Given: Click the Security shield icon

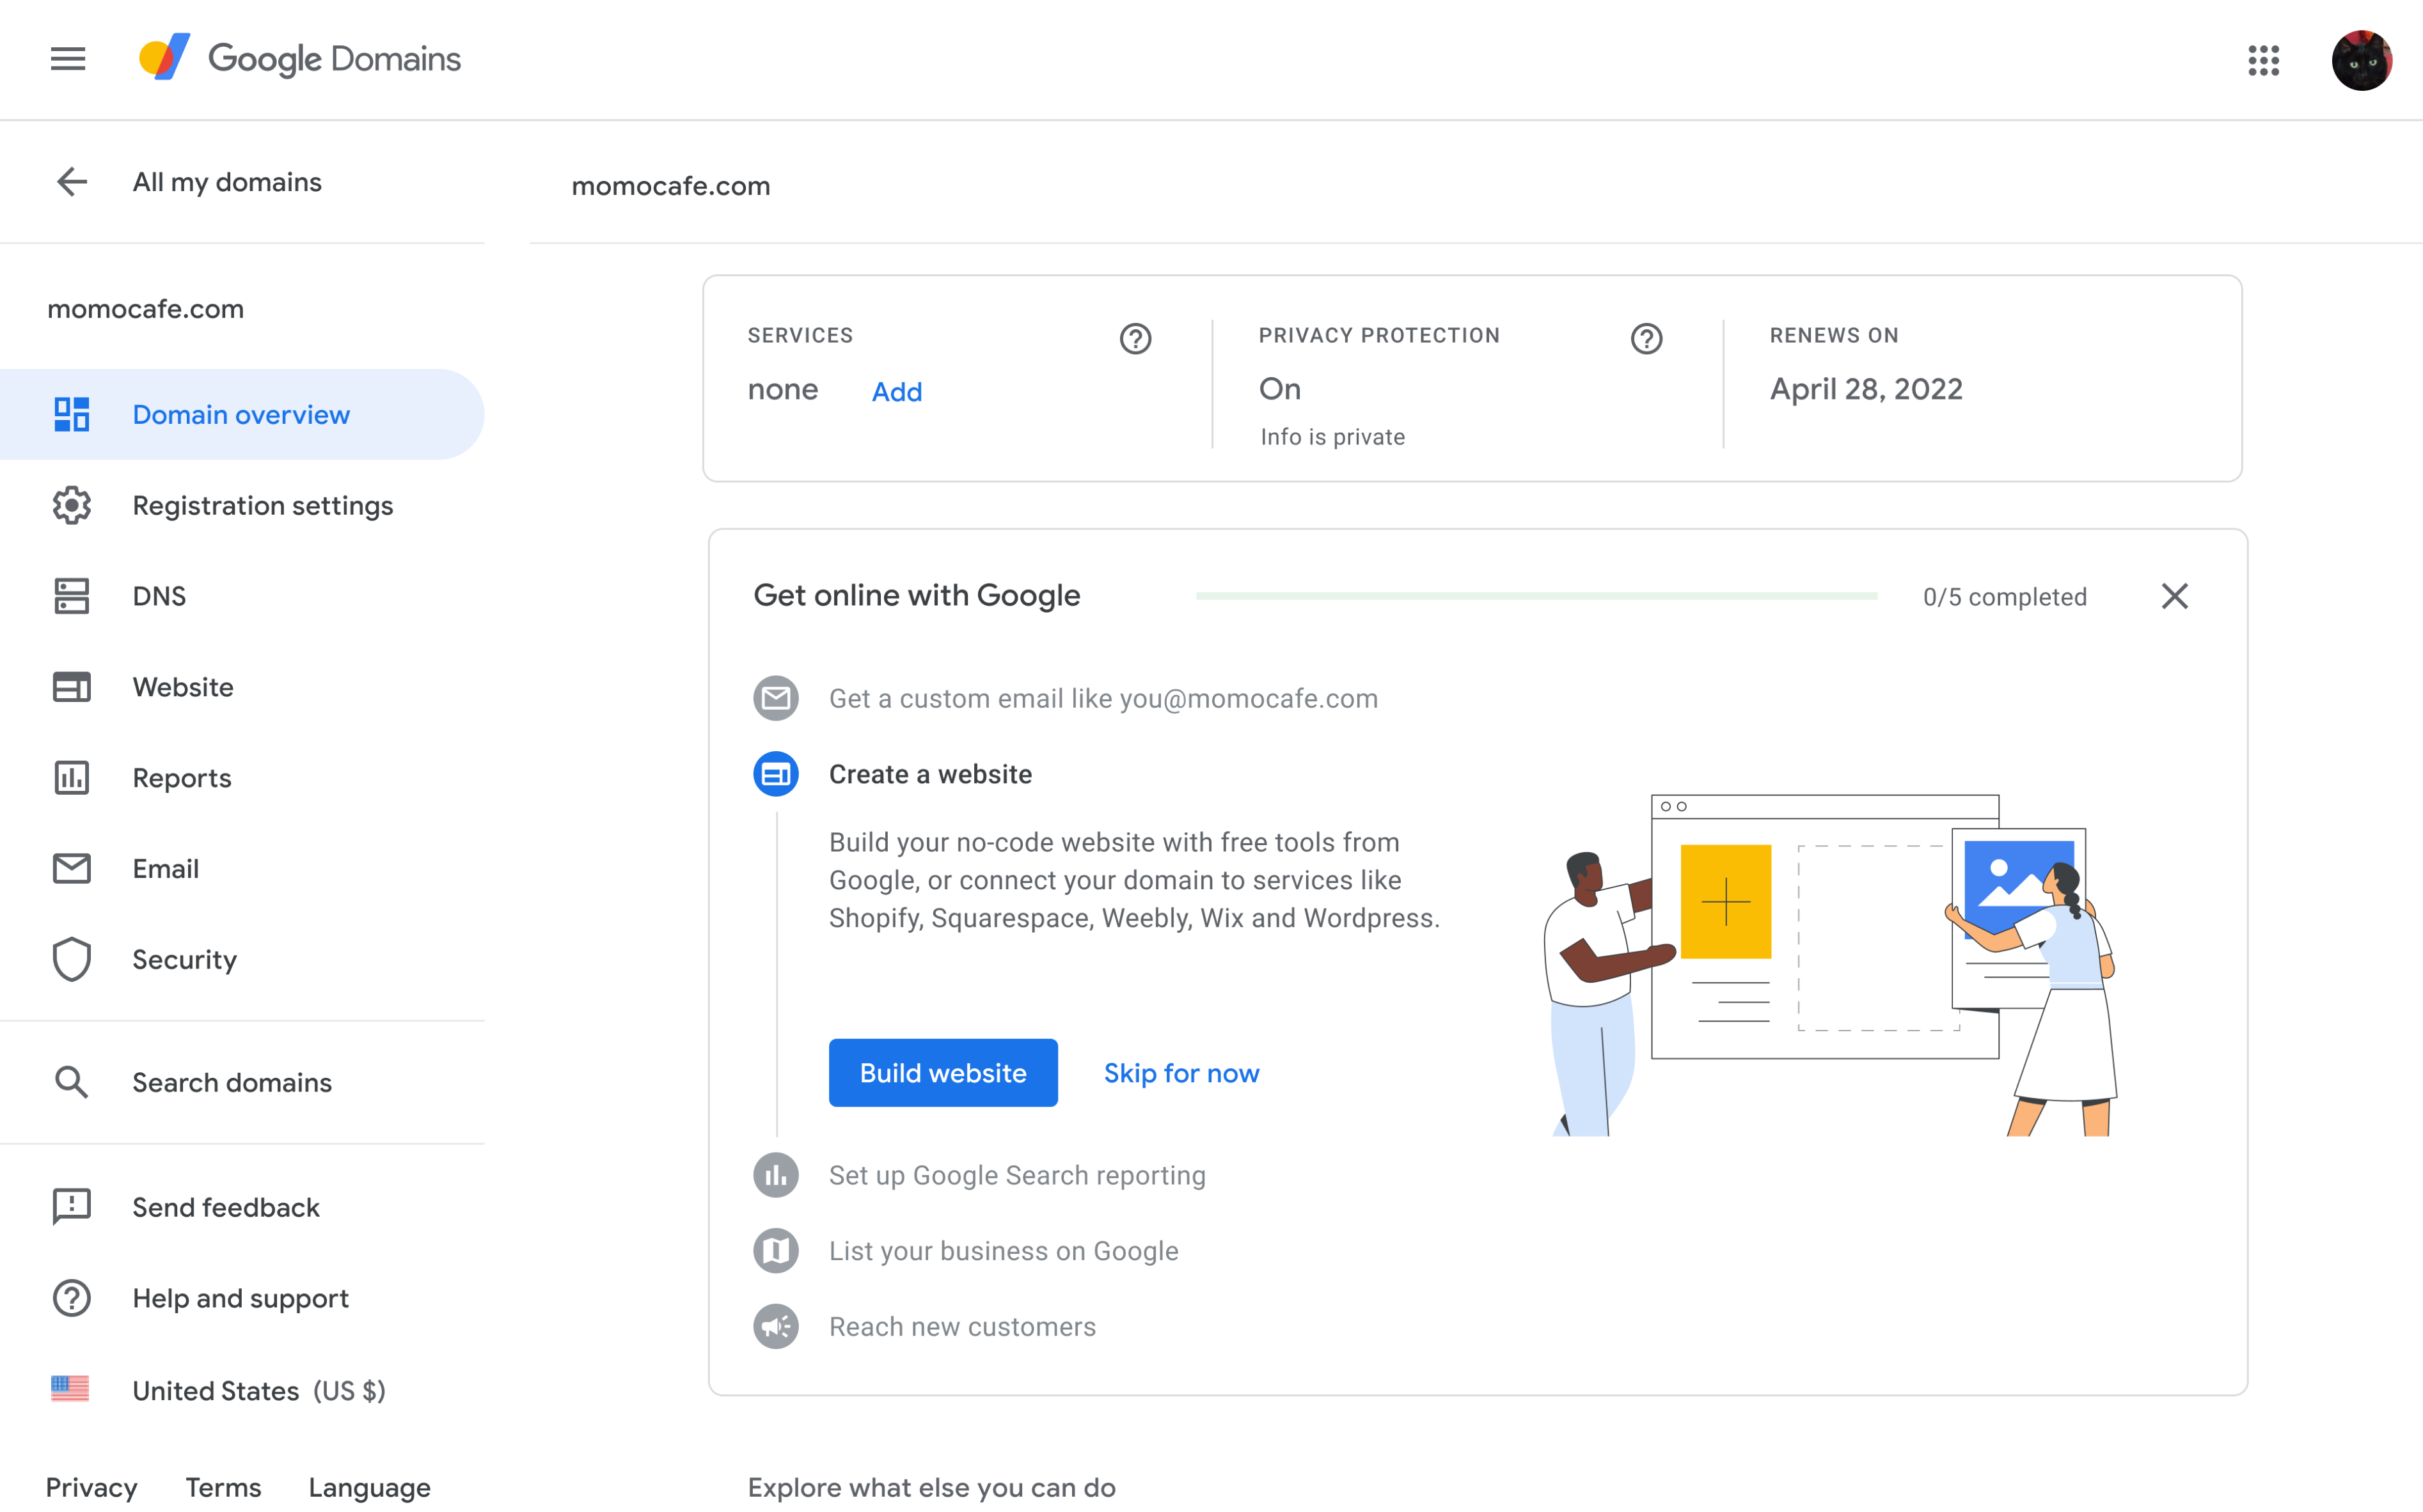Looking at the screenshot, I should (x=72, y=959).
